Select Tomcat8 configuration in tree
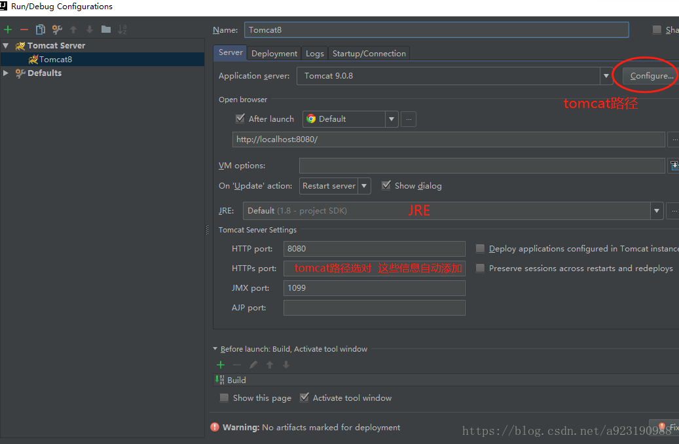Viewport: 679px width, 444px height. [x=103, y=60]
